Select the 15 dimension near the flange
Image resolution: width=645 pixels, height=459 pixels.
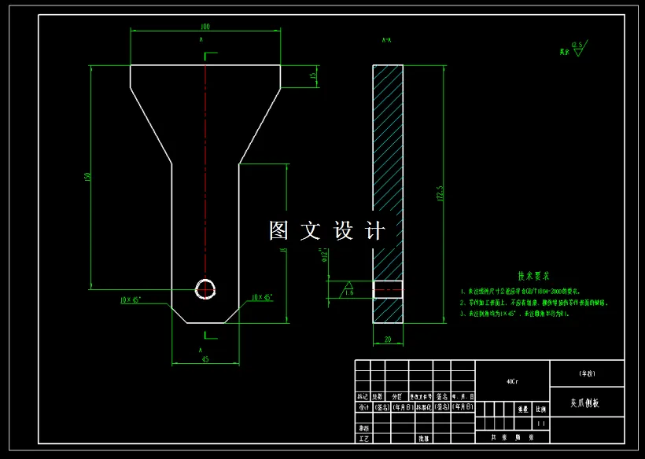[312, 76]
